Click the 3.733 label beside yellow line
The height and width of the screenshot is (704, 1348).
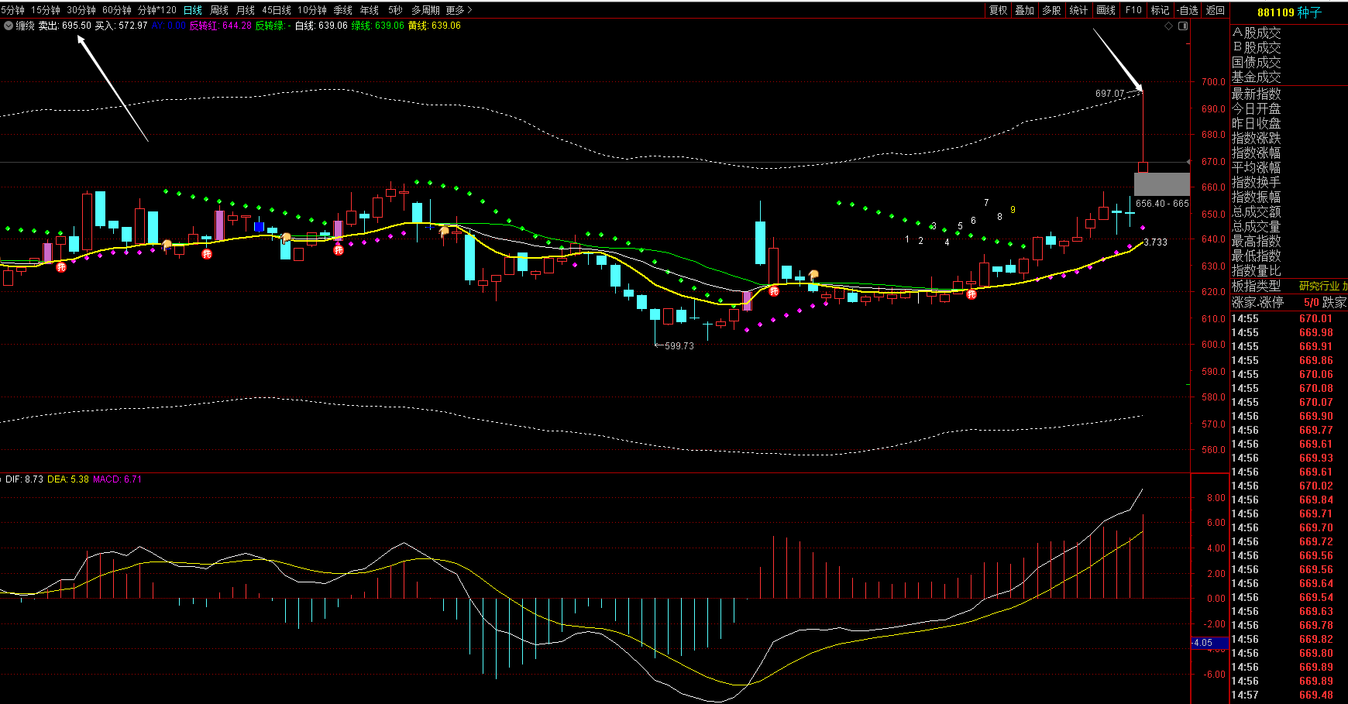click(x=1155, y=242)
